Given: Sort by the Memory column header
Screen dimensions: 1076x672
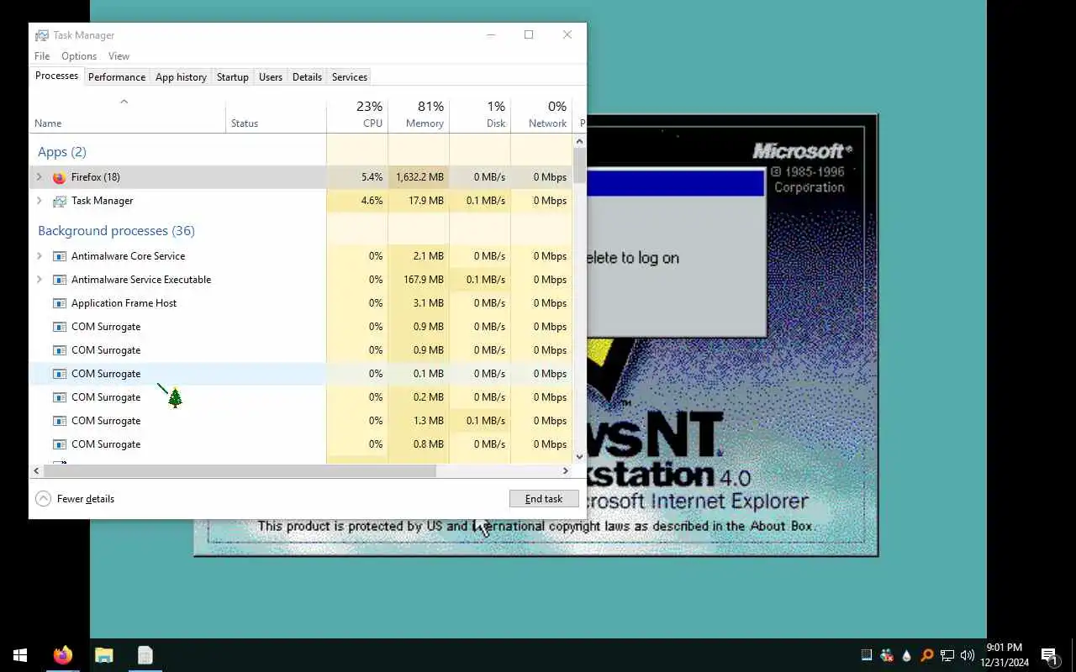Looking at the screenshot, I should 419,115.
